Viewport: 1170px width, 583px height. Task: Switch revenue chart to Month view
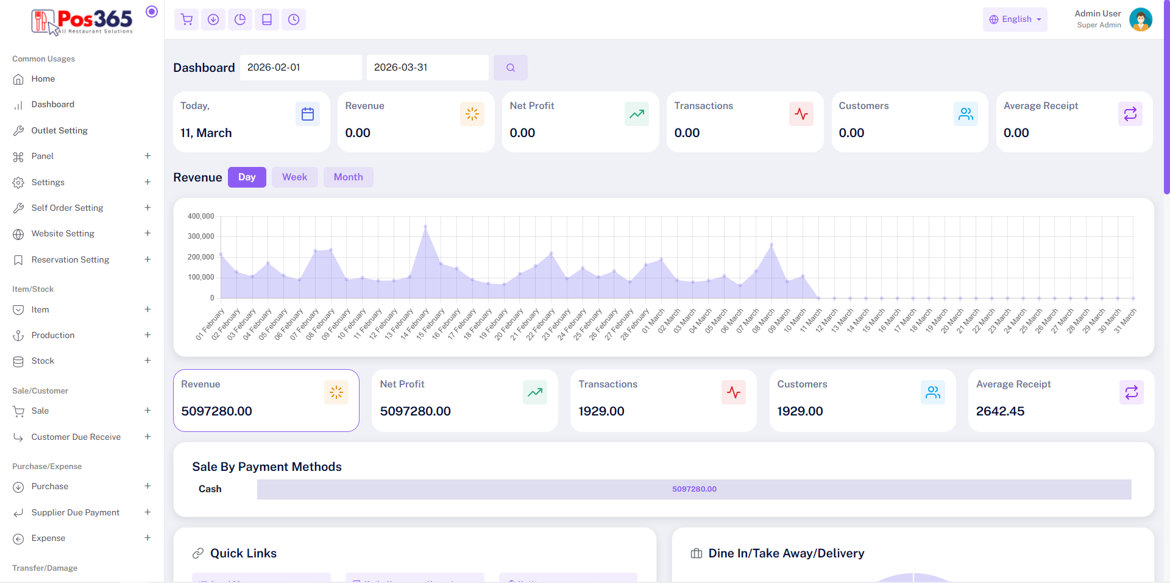pyautogui.click(x=348, y=177)
